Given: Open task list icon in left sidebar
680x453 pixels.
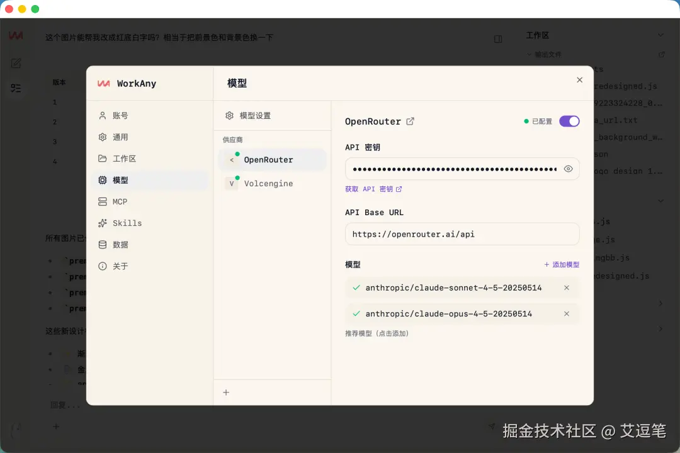Looking at the screenshot, I should [16, 89].
